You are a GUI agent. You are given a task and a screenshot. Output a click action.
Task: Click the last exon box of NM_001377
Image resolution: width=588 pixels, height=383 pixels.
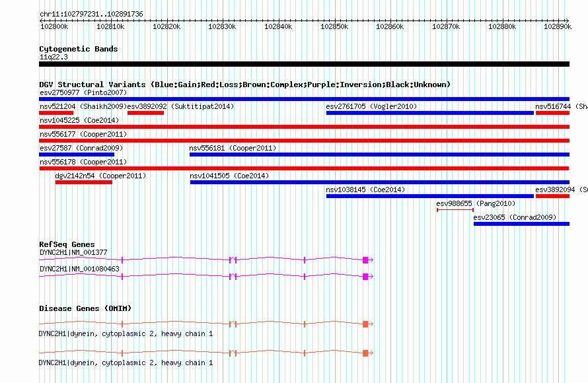pyautogui.click(x=365, y=260)
